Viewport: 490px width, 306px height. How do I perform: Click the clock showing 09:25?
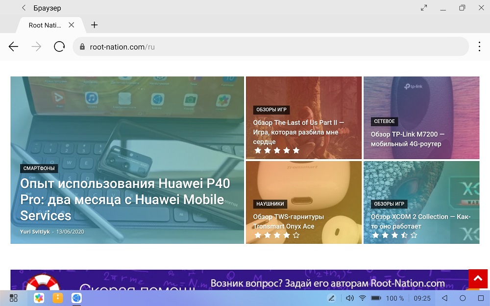click(x=422, y=299)
